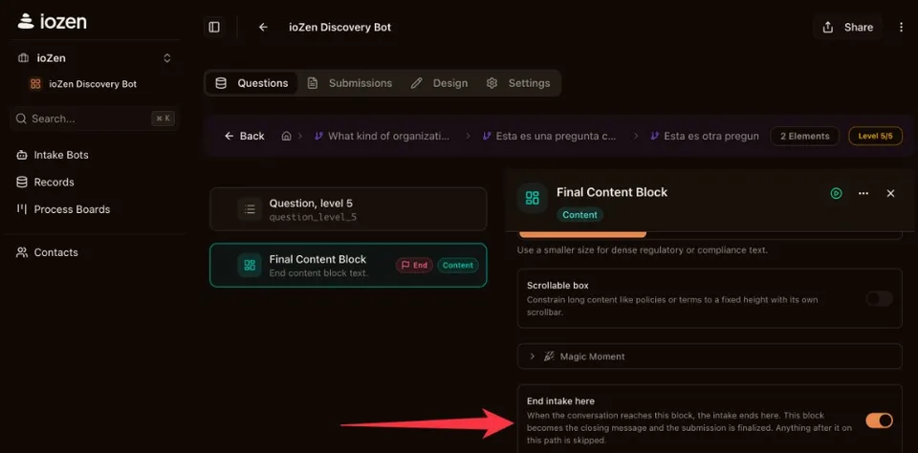
Task: Disable the End intake here toggle
Action: [x=880, y=421]
